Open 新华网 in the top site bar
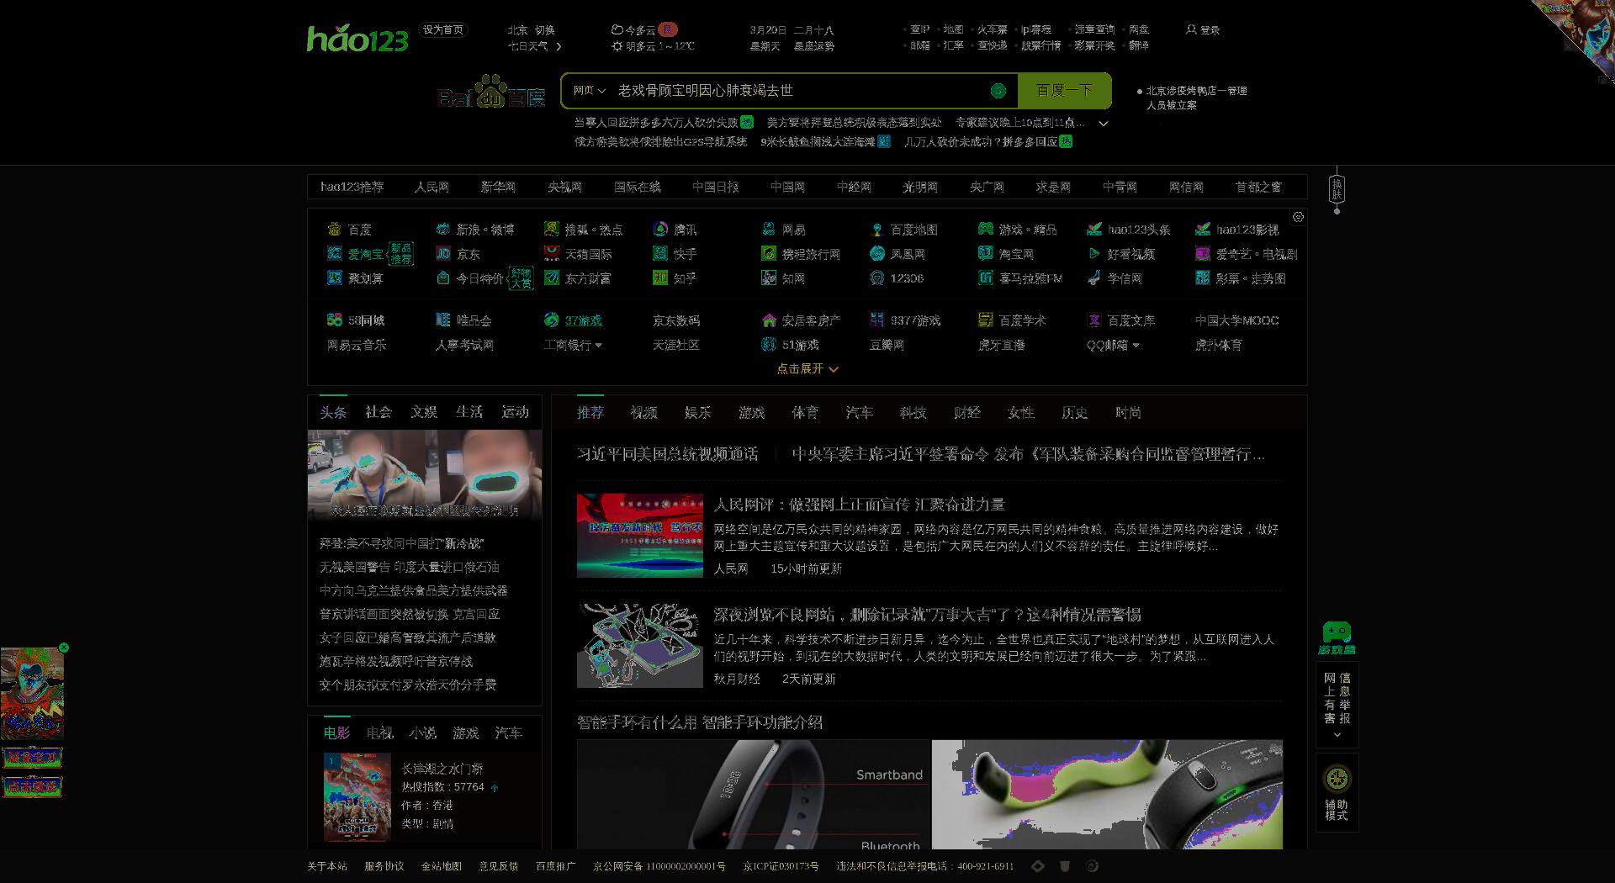 click(x=498, y=187)
